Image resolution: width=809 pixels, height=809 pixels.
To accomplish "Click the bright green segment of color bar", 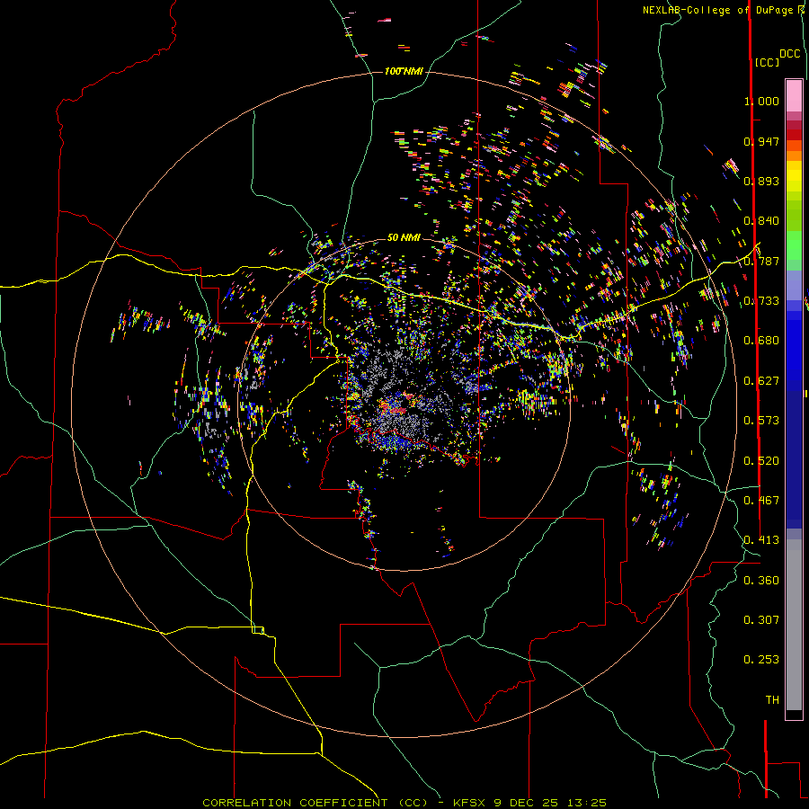I will click(794, 245).
